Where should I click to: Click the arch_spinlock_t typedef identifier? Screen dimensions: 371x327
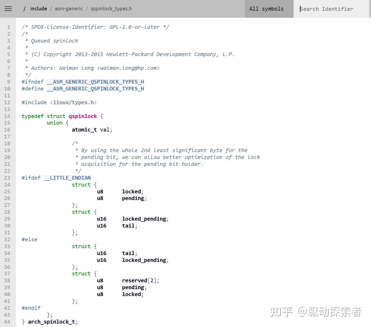tap(52, 321)
